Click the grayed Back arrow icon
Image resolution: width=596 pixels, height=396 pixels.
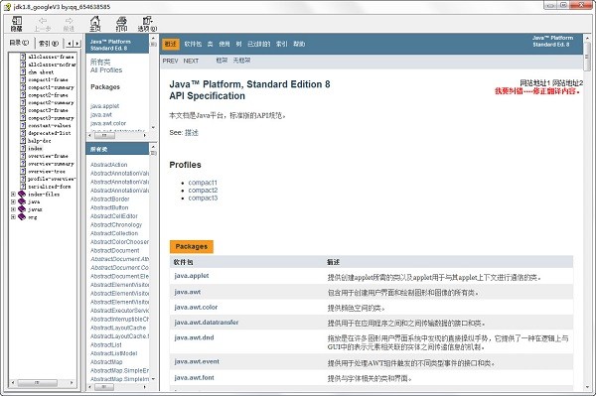click(43, 21)
